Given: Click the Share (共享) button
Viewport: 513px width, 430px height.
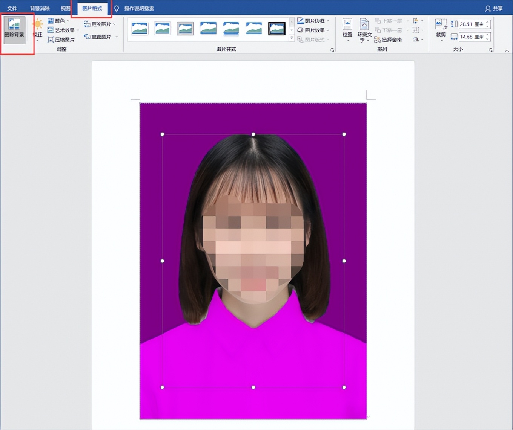Looking at the screenshot, I should click(x=494, y=8).
